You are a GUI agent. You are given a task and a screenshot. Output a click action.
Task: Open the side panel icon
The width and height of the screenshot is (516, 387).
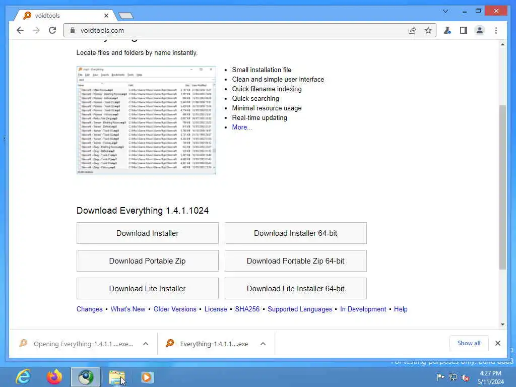pos(464,30)
